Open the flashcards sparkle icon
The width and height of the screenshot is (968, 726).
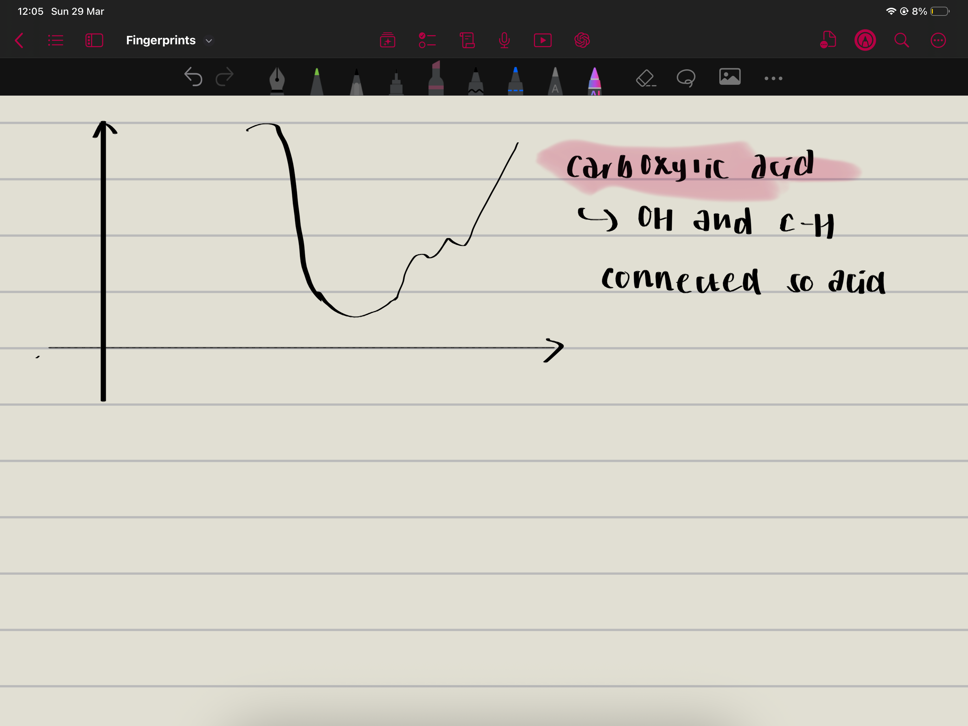pos(387,41)
